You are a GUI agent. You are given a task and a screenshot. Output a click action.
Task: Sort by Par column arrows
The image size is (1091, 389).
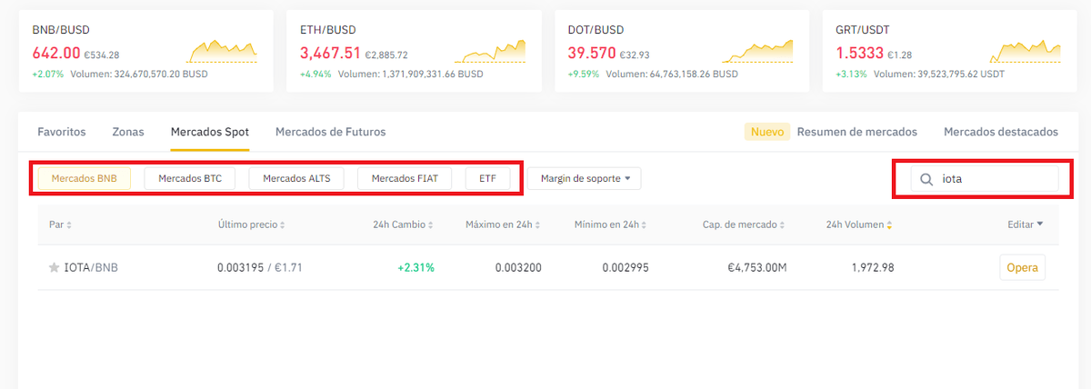69,224
